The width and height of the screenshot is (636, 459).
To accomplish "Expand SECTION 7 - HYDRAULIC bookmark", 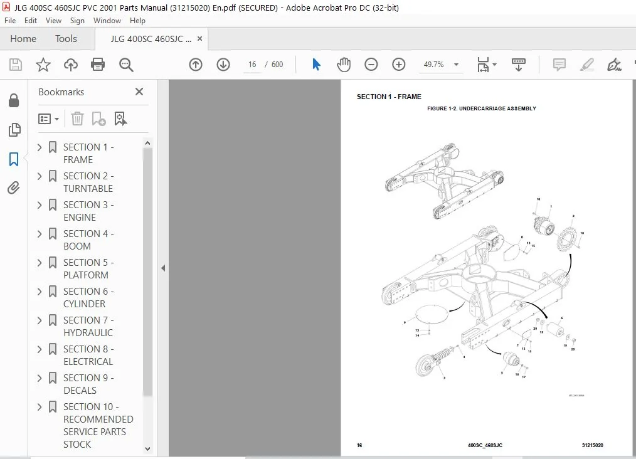I will pyautogui.click(x=40, y=320).
